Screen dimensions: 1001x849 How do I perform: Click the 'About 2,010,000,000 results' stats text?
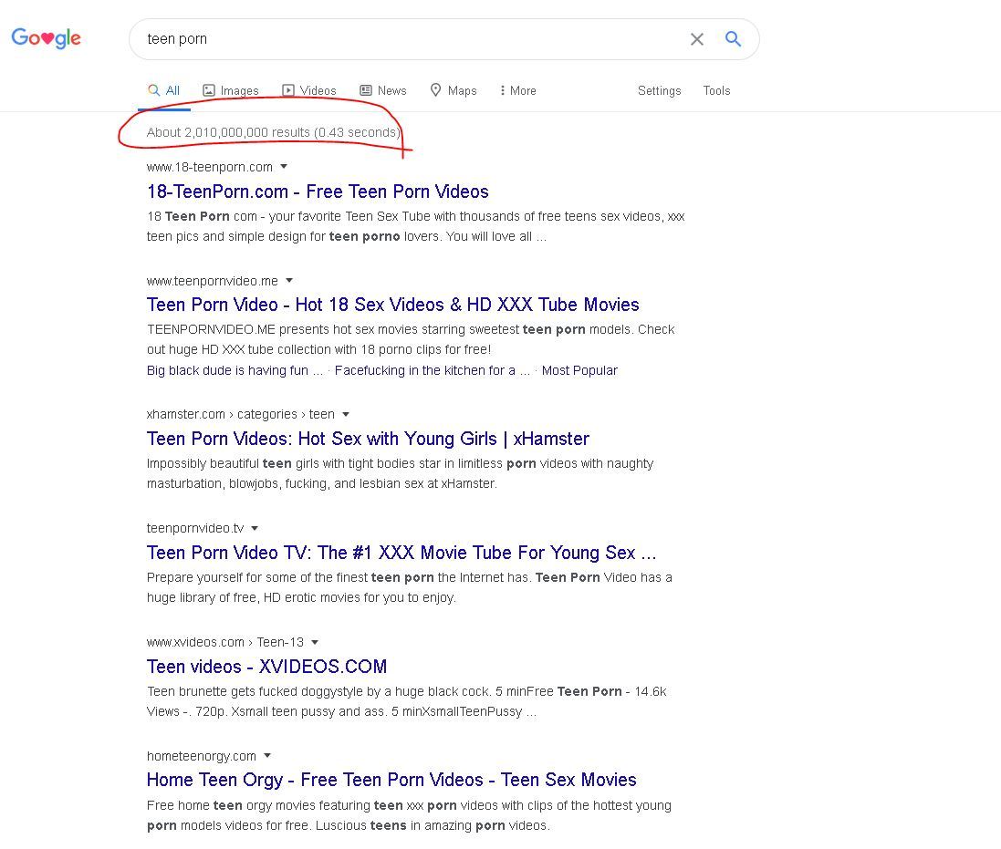pos(273,132)
